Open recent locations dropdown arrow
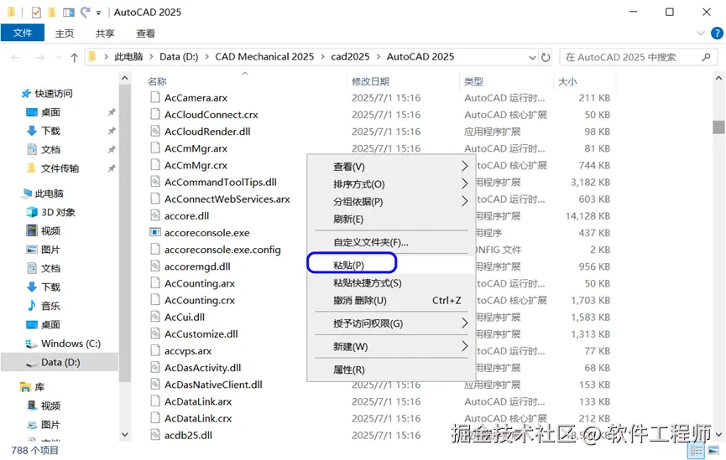This screenshot has height=460, width=726. coord(59,58)
